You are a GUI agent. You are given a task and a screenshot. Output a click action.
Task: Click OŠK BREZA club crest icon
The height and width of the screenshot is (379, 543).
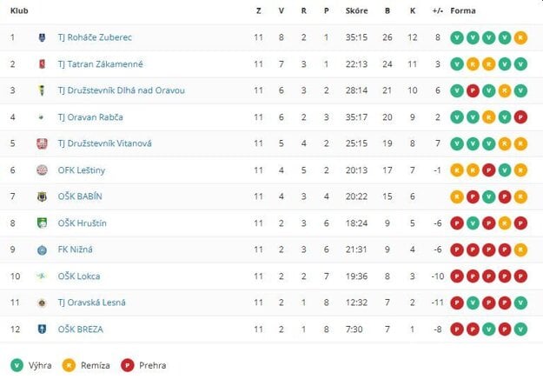point(43,329)
